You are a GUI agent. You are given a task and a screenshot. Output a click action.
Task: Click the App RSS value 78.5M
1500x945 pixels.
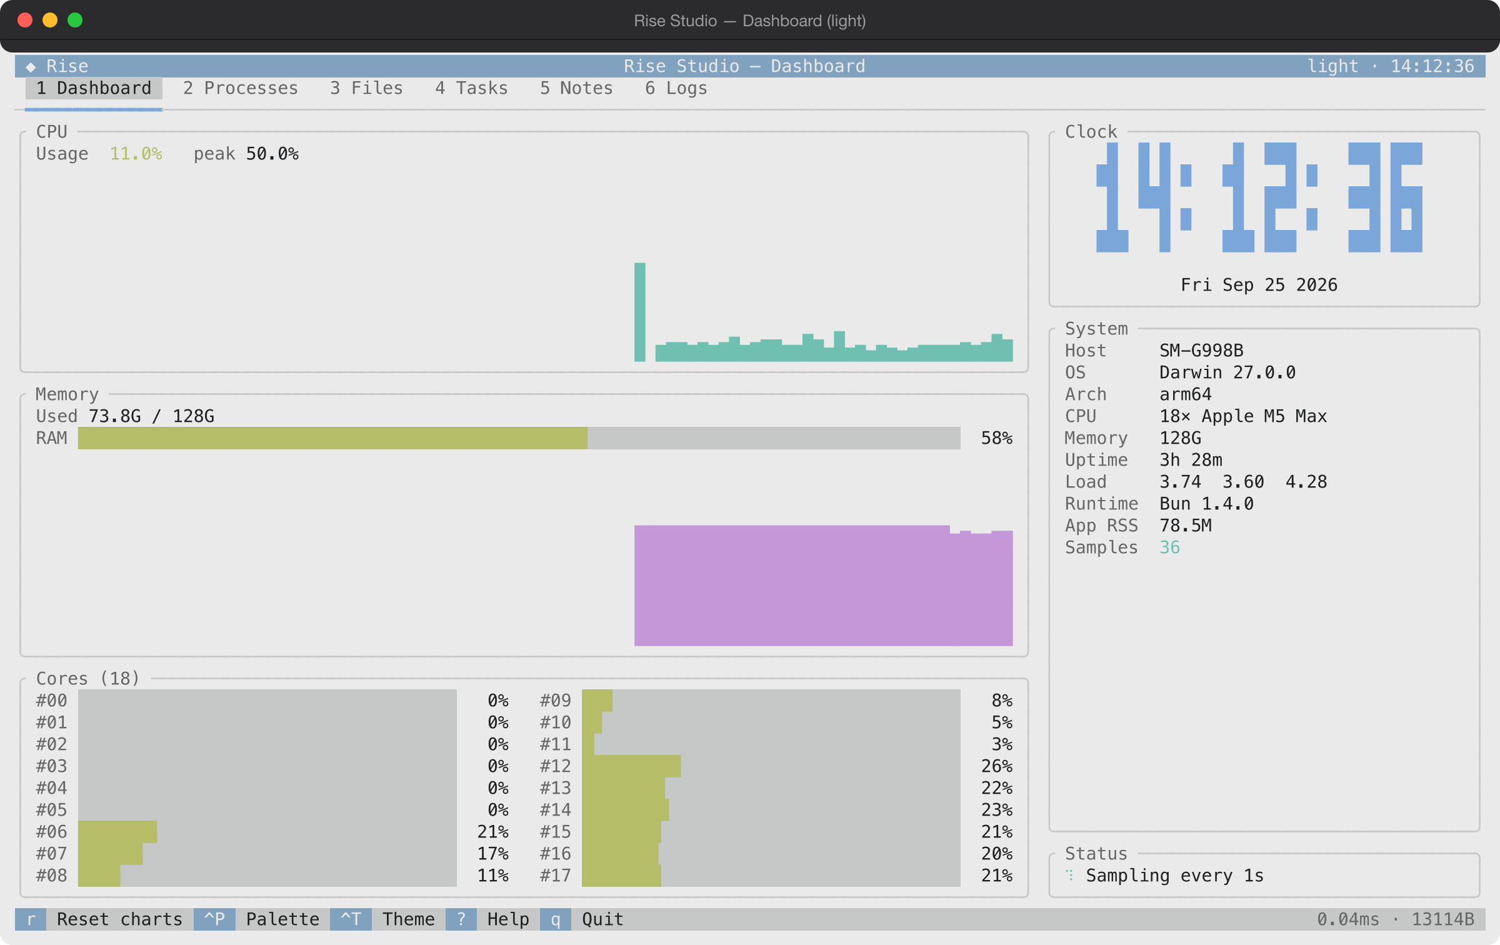point(1186,526)
